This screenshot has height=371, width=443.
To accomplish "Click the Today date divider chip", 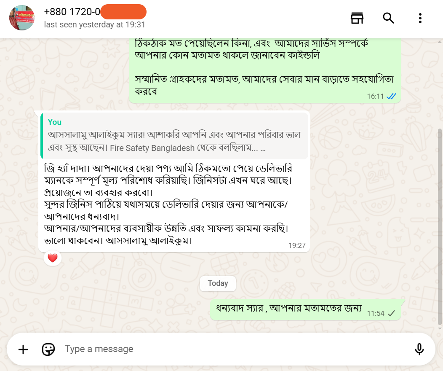I will pos(218,283).
